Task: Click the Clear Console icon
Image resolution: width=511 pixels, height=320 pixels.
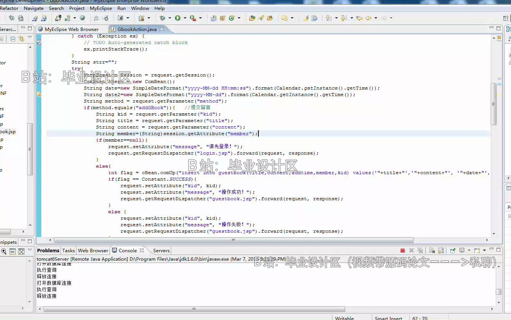Action: 432,250
